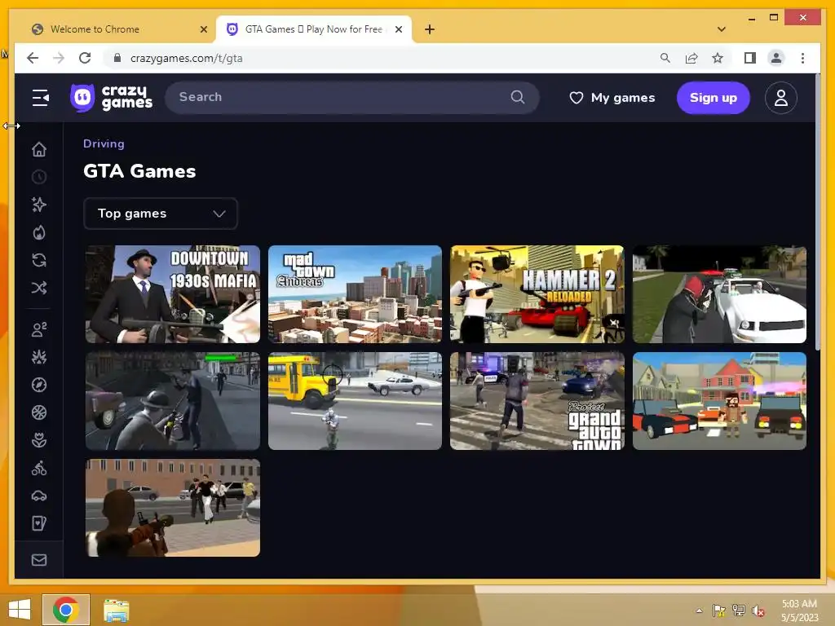Viewport: 835px width, 626px height.
Task: Bookmark this page with the star icon
Action: (718, 58)
